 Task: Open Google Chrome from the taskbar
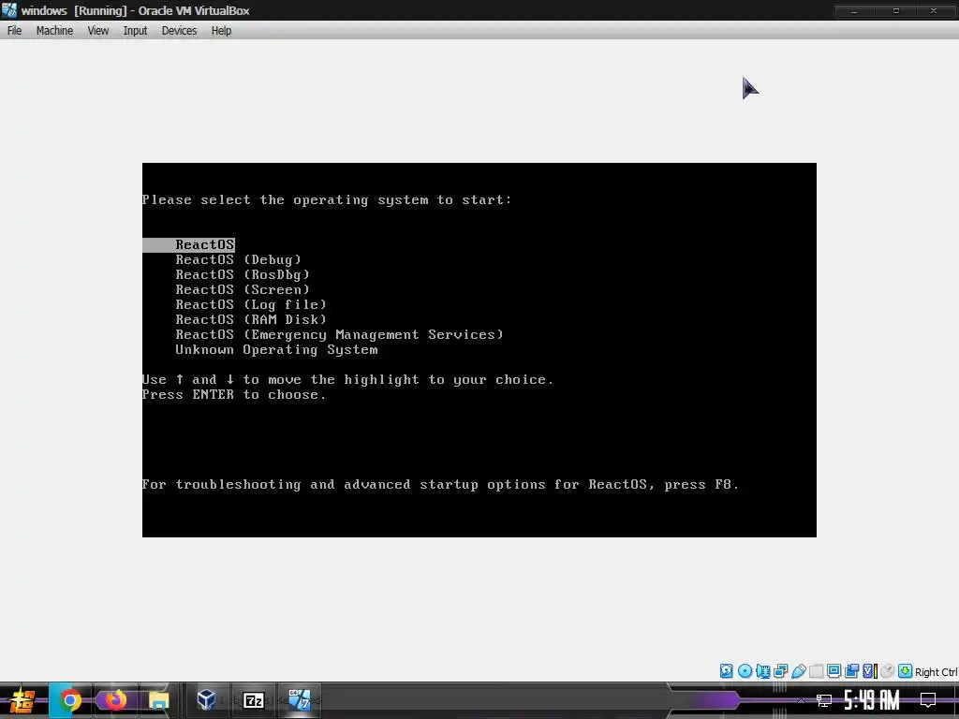coord(69,700)
